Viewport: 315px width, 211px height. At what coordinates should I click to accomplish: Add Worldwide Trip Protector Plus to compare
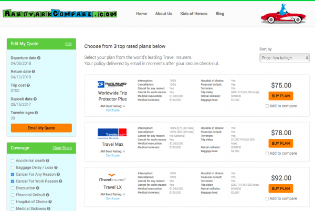(x=267, y=106)
